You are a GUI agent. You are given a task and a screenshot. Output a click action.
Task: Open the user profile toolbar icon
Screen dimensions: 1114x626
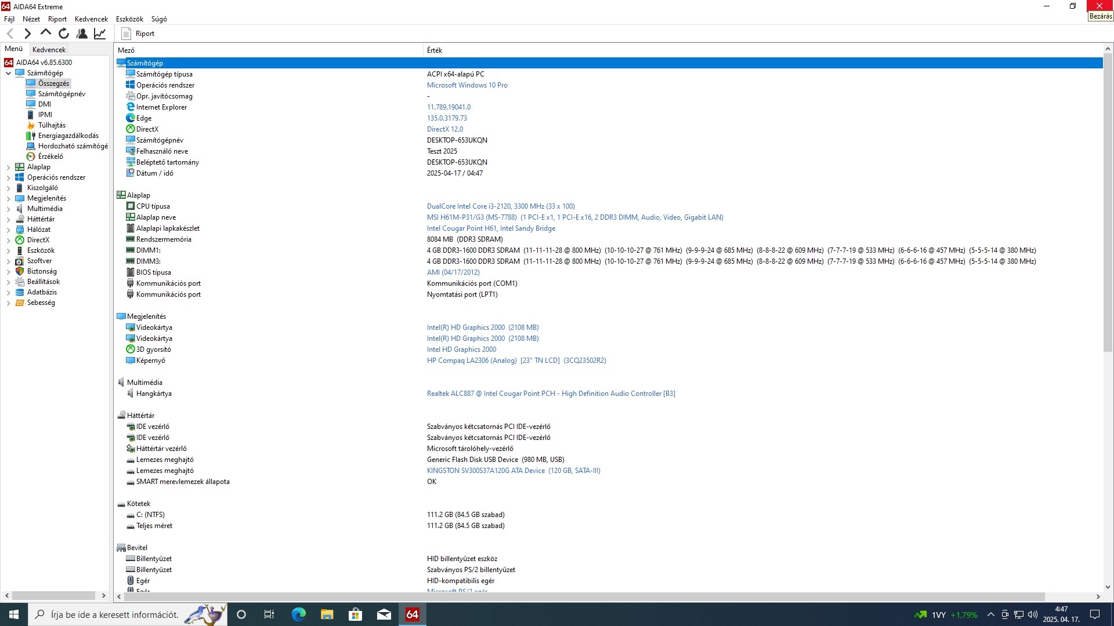[x=82, y=34]
